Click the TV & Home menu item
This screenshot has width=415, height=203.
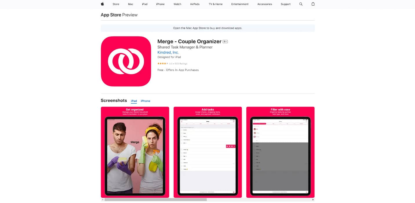[215, 4]
